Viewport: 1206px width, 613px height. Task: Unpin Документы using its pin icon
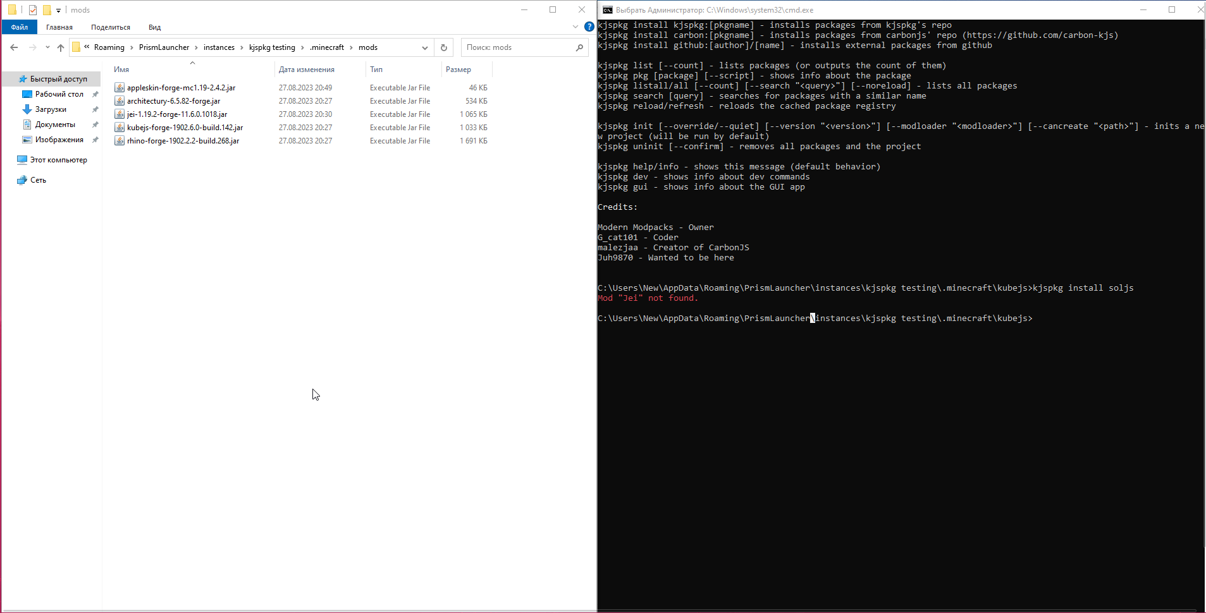(x=95, y=124)
